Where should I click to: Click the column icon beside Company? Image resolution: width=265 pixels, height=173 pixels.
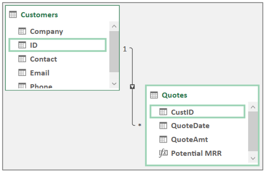[22, 31]
